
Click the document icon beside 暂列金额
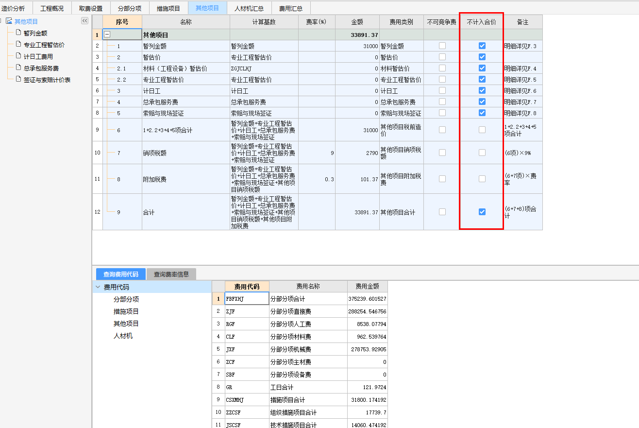pos(18,33)
